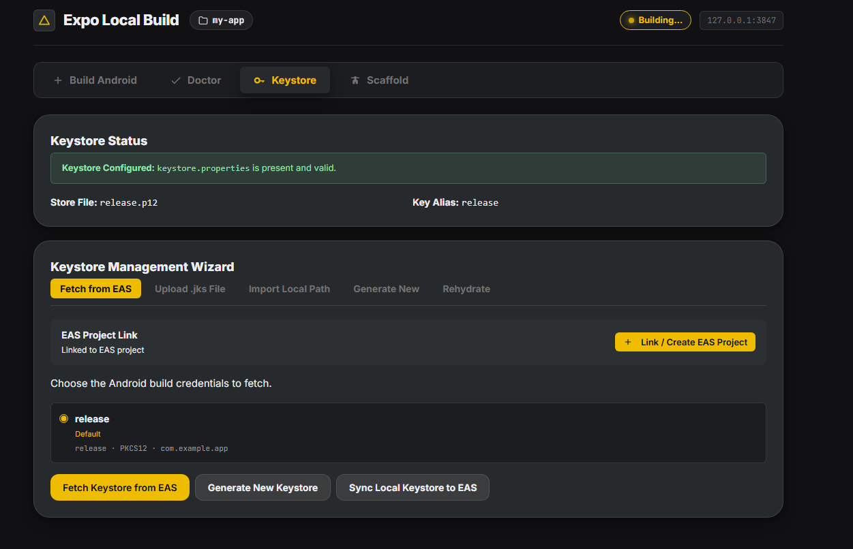
Task: Click Link / Create EAS Project button
Action: 685,342
